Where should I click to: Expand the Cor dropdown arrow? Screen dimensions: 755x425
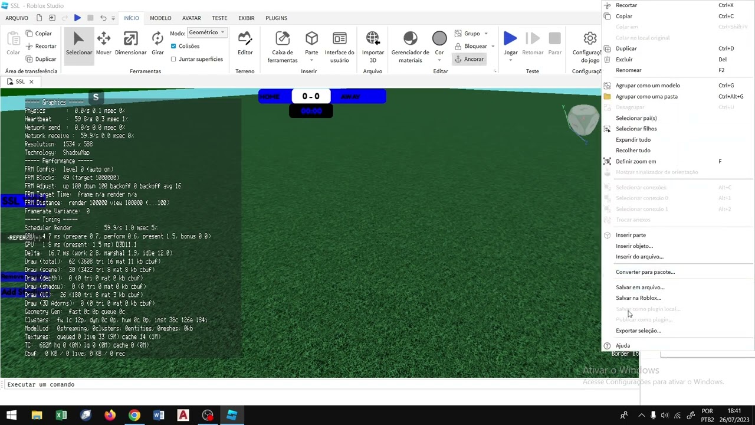tap(439, 60)
